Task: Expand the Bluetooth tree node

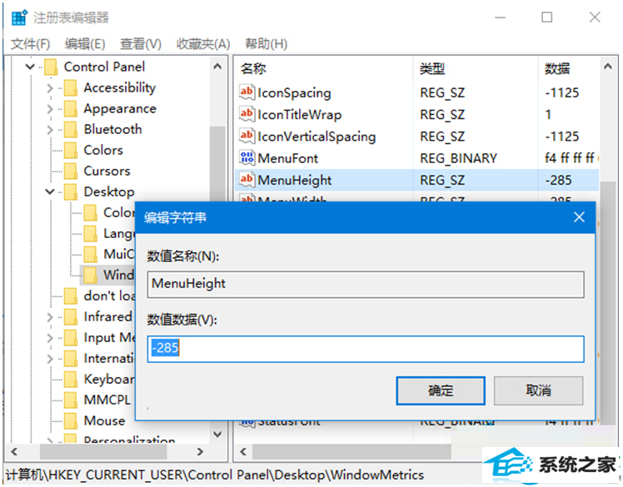Action: (50, 130)
